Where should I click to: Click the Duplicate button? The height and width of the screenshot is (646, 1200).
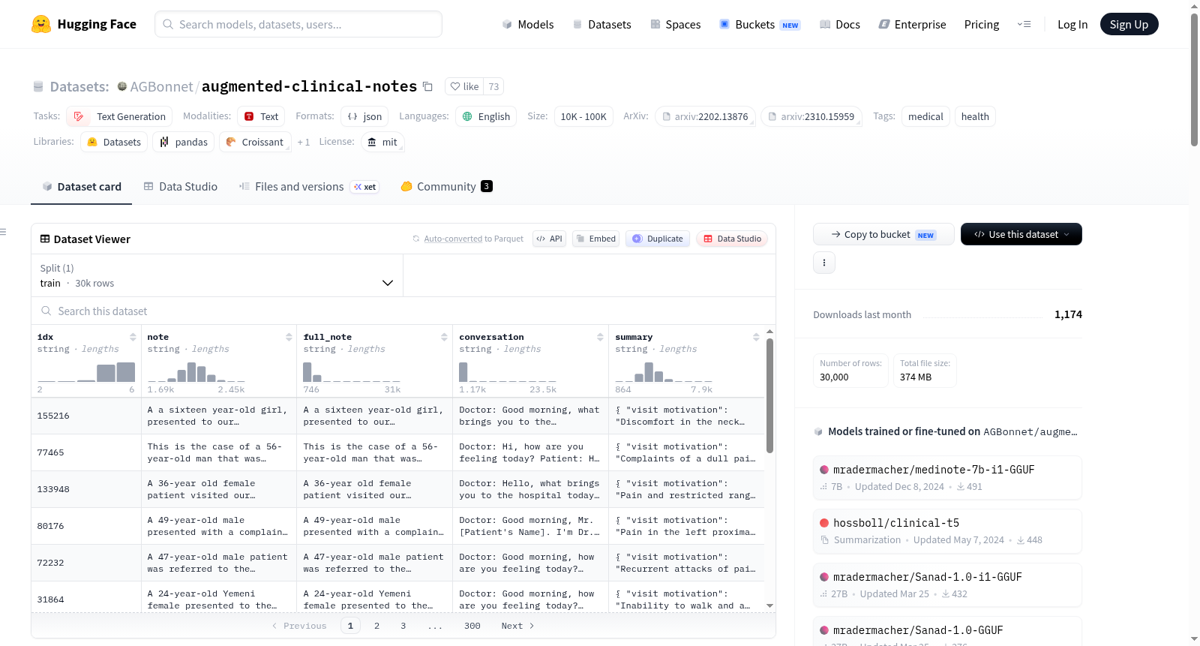coord(658,239)
